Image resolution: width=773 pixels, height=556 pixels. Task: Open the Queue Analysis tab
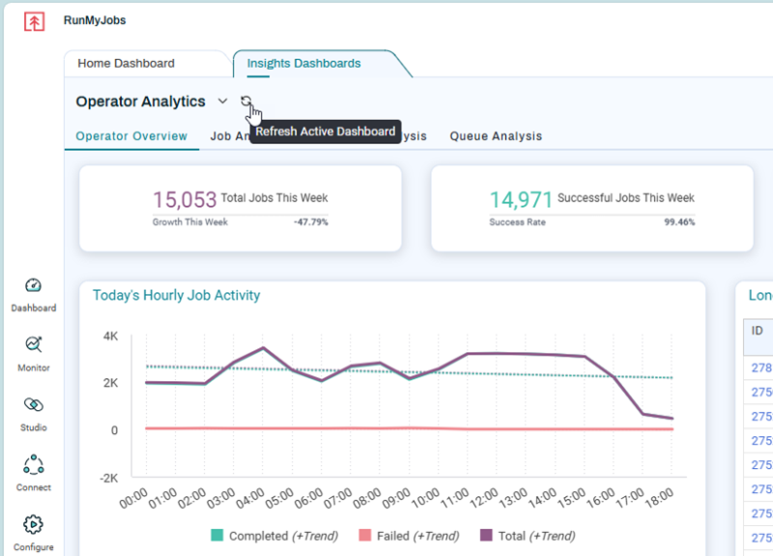tap(496, 136)
